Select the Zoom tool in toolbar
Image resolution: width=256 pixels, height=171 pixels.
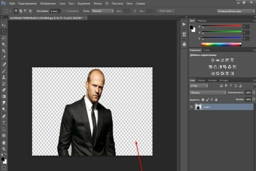point(4,149)
